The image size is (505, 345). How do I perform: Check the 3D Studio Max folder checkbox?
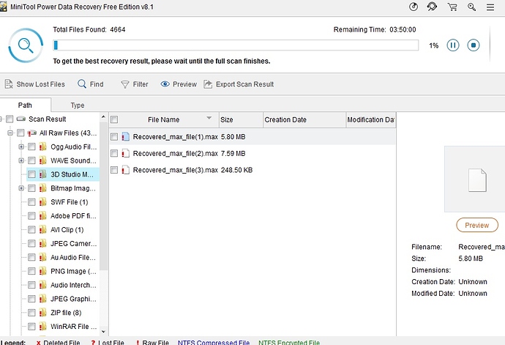click(31, 174)
